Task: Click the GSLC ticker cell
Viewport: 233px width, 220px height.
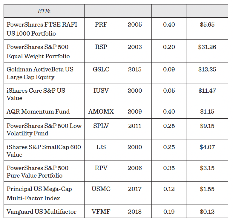Action: coord(101,69)
